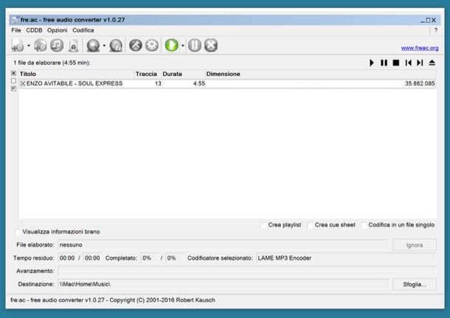Click the select all tracks checkbox icon

point(13,74)
